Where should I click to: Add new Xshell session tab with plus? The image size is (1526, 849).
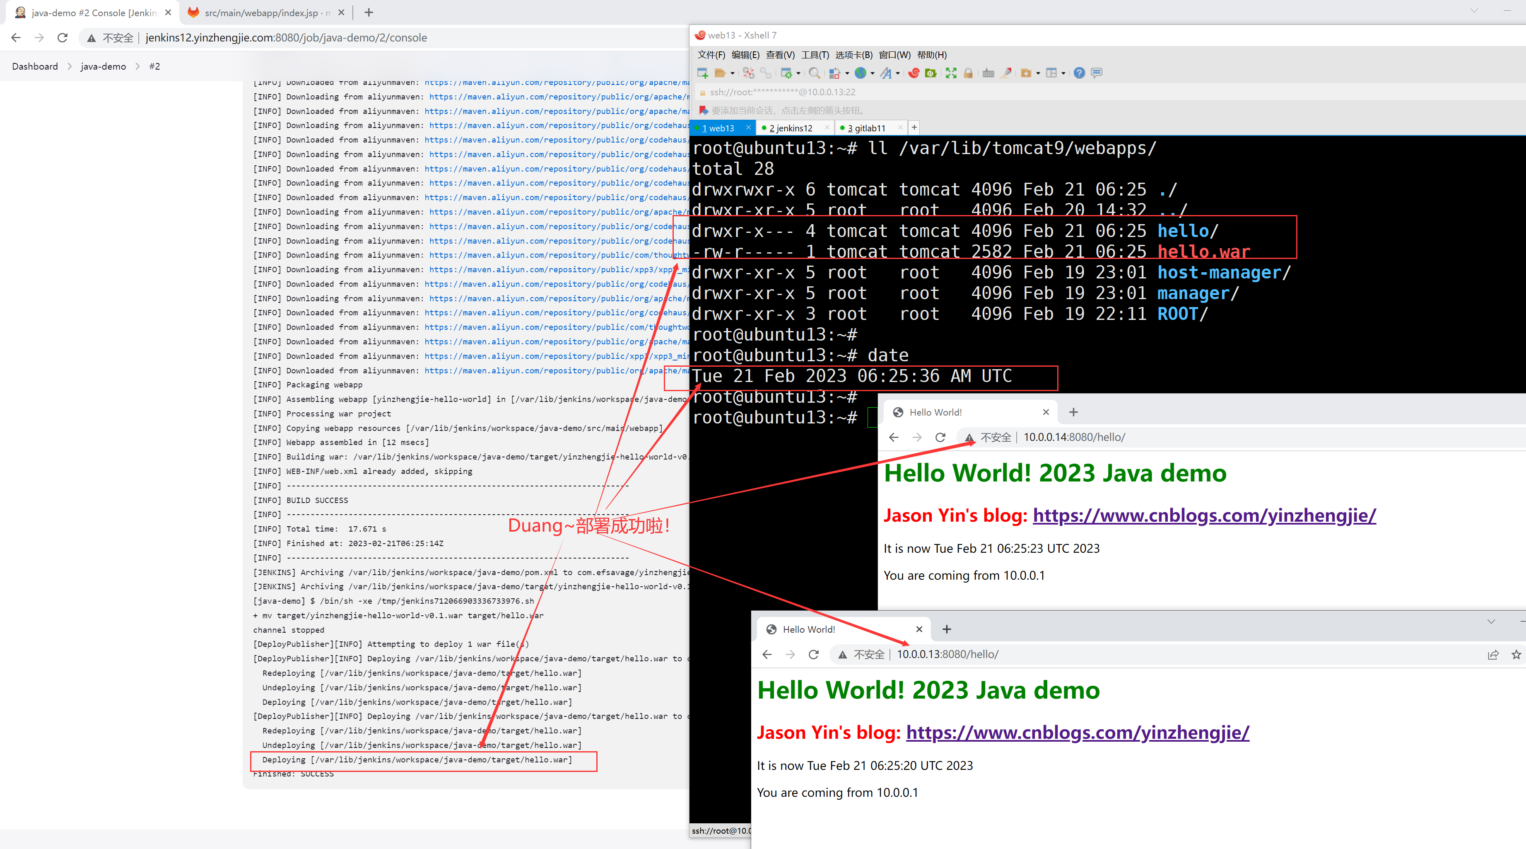click(914, 128)
